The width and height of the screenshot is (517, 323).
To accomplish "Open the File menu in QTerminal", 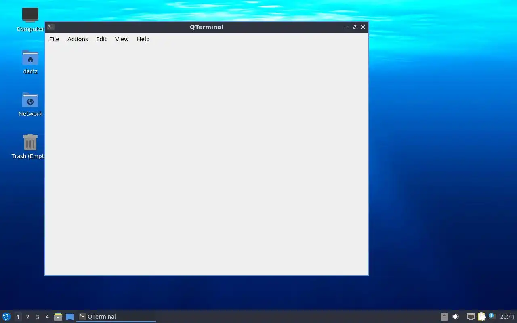I will [x=54, y=39].
